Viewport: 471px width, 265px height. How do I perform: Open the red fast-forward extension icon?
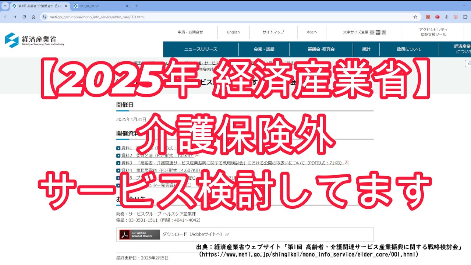(x=438, y=17)
